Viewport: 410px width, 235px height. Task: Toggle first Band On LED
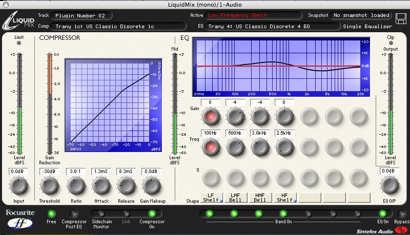(210, 213)
